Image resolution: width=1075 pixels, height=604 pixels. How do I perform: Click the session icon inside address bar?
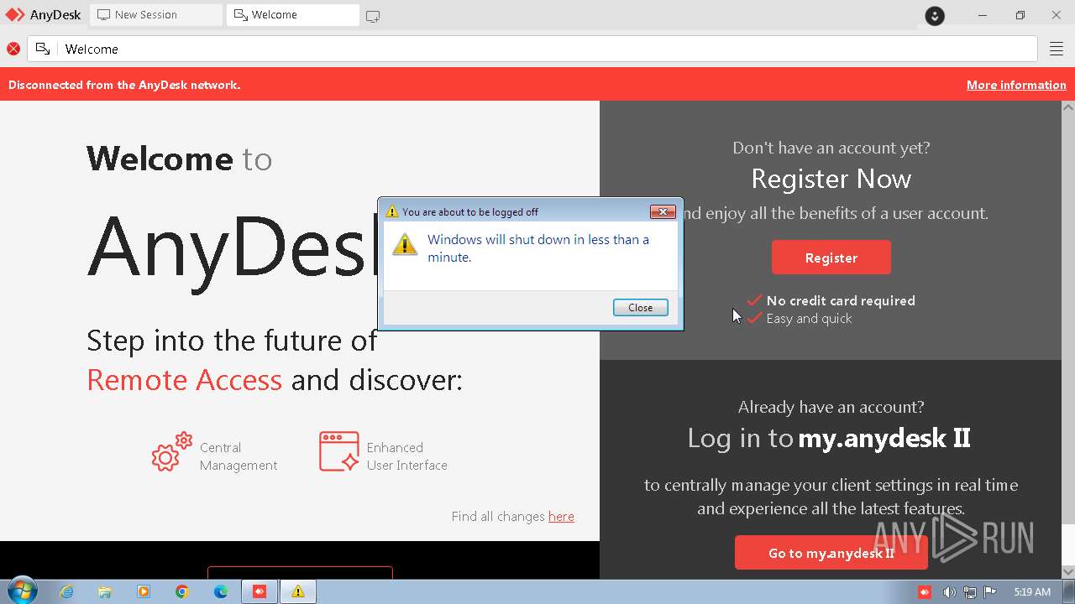click(x=43, y=49)
